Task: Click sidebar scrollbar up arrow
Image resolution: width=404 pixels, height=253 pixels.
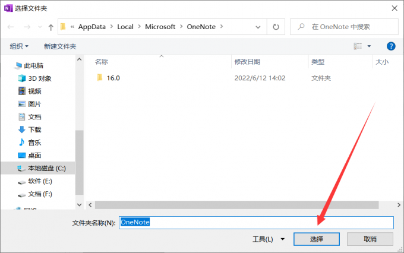Action: pyautogui.click(x=80, y=59)
